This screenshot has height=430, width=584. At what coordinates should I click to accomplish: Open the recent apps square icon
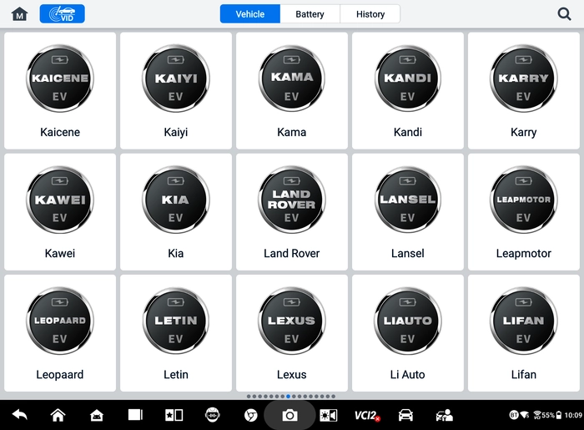coord(135,415)
